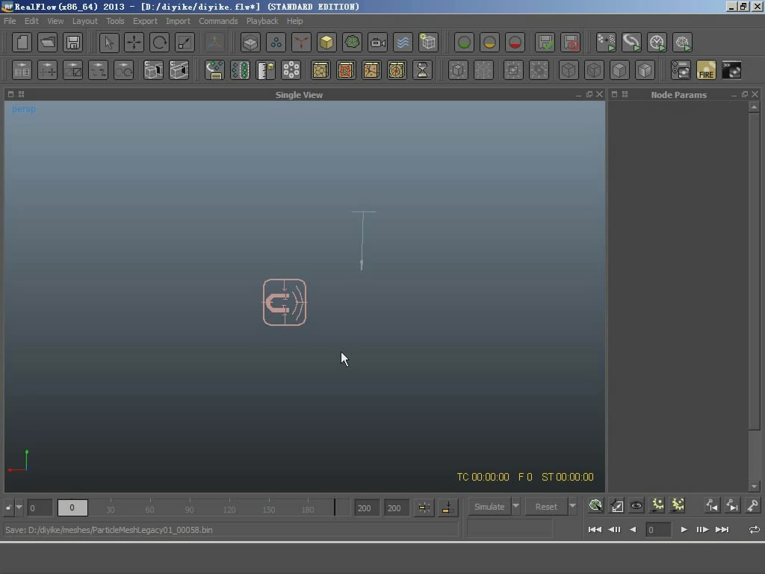Image resolution: width=765 pixels, height=574 pixels.
Task: Open the Help menu
Action: (294, 21)
